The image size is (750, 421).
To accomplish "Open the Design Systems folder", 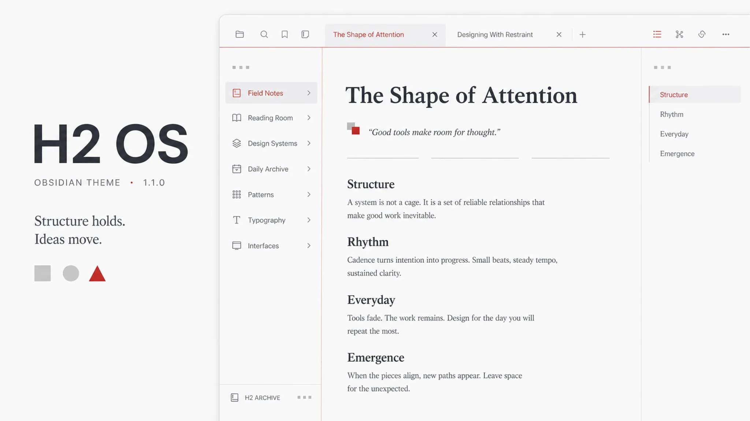I will point(271,143).
